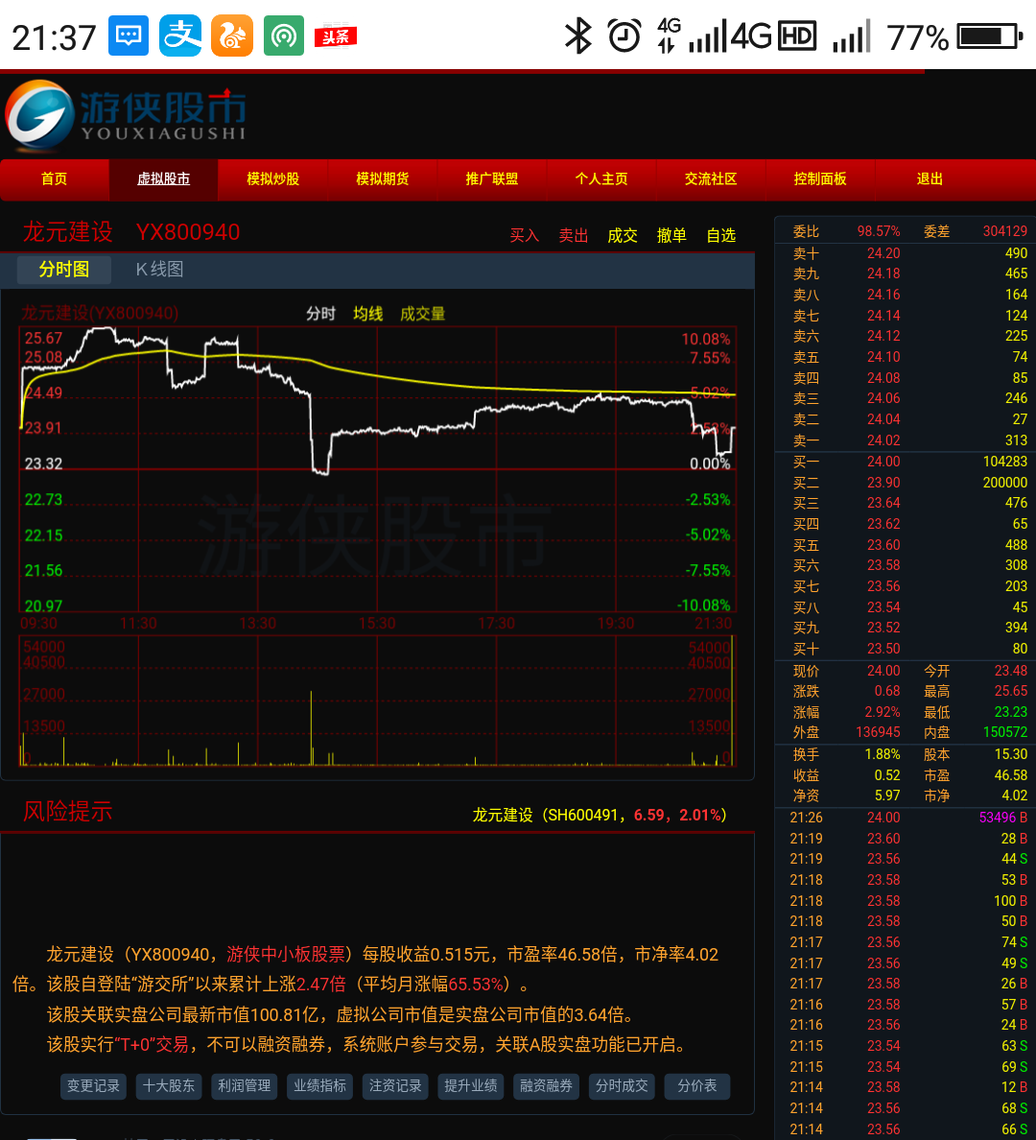Image resolution: width=1036 pixels, height=1140 pixels.
Task: Tap the UC browser notification icon
Action: 232,36
